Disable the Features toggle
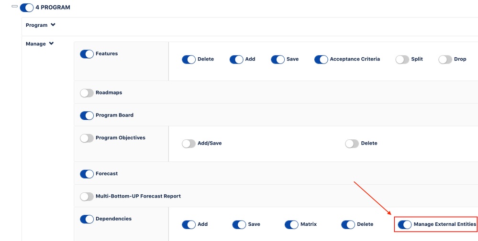The height and width of the screenshot is (241, 478). coord(87,54)
